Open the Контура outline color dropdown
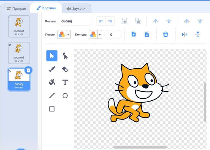Viewport: 210px width, 150px height. (x=100, y=35)
